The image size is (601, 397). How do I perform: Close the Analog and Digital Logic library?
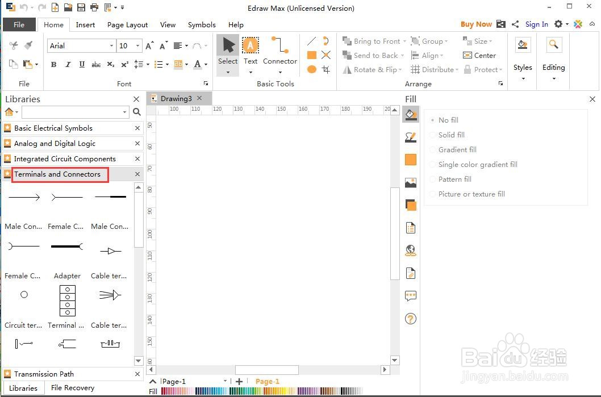pos(137,143)
